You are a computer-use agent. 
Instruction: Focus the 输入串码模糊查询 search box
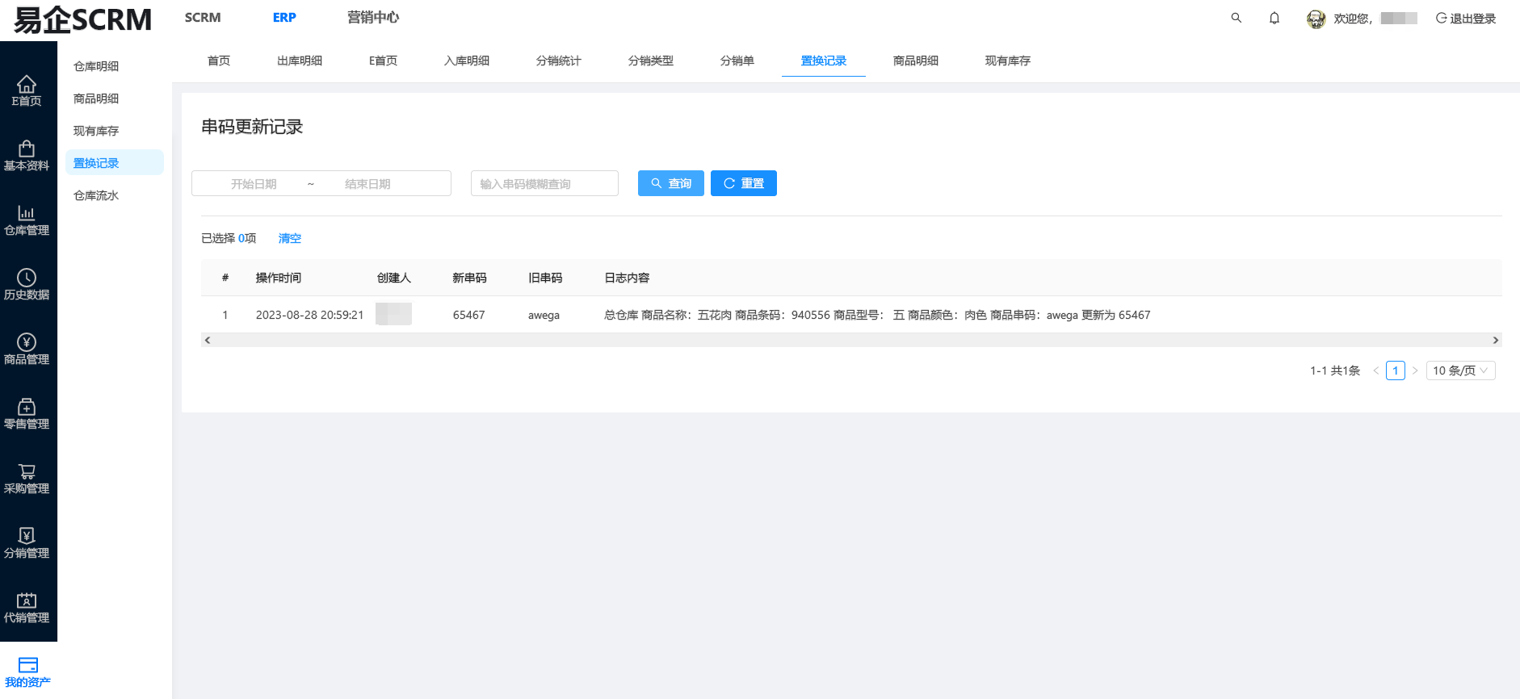pyautogui.click(x=544, y=183)
